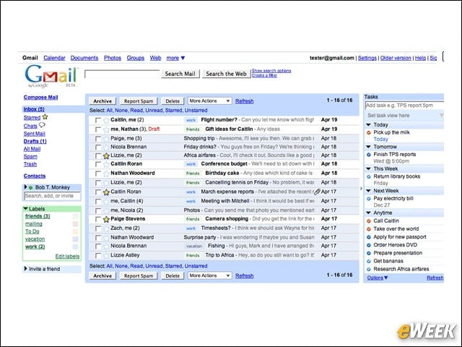Star the Nicola Brennan Friday drinks email
This screenshot has width=462, height=347.
tap(106, 147)
